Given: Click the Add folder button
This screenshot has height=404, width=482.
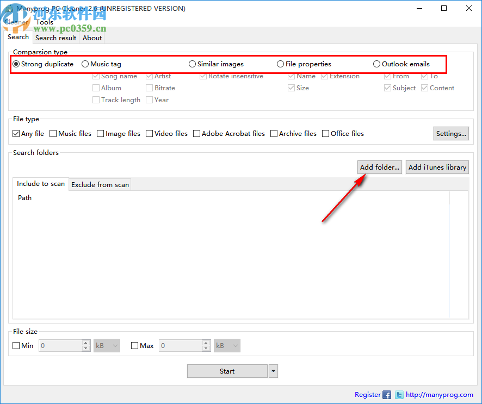Looking at the screenshot, I should [x=379, y=167].
